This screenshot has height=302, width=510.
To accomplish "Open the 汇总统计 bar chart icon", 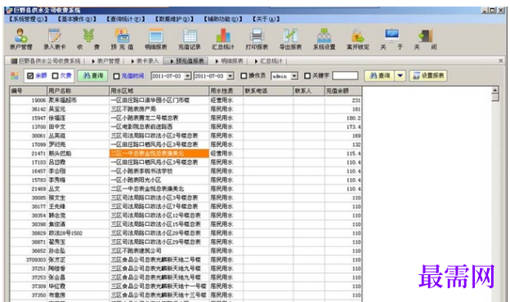I will click(223, 39).
